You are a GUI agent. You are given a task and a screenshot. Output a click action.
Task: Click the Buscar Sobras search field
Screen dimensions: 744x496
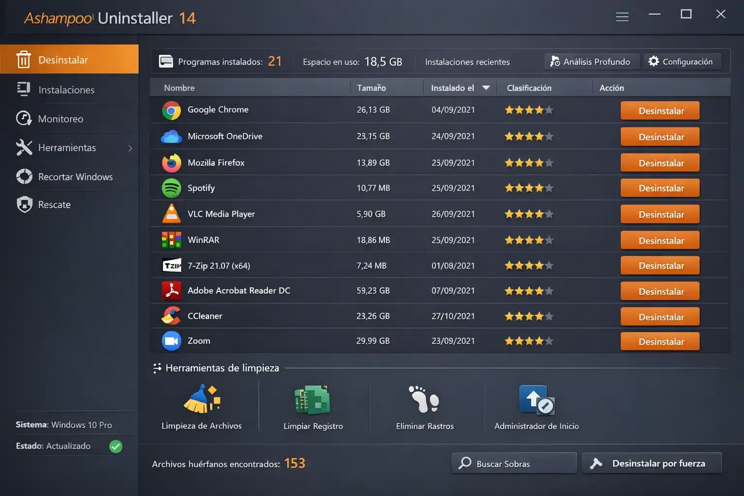coord(513,463)
